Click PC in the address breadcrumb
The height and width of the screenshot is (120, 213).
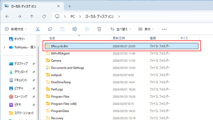click(x=72, y=17)
